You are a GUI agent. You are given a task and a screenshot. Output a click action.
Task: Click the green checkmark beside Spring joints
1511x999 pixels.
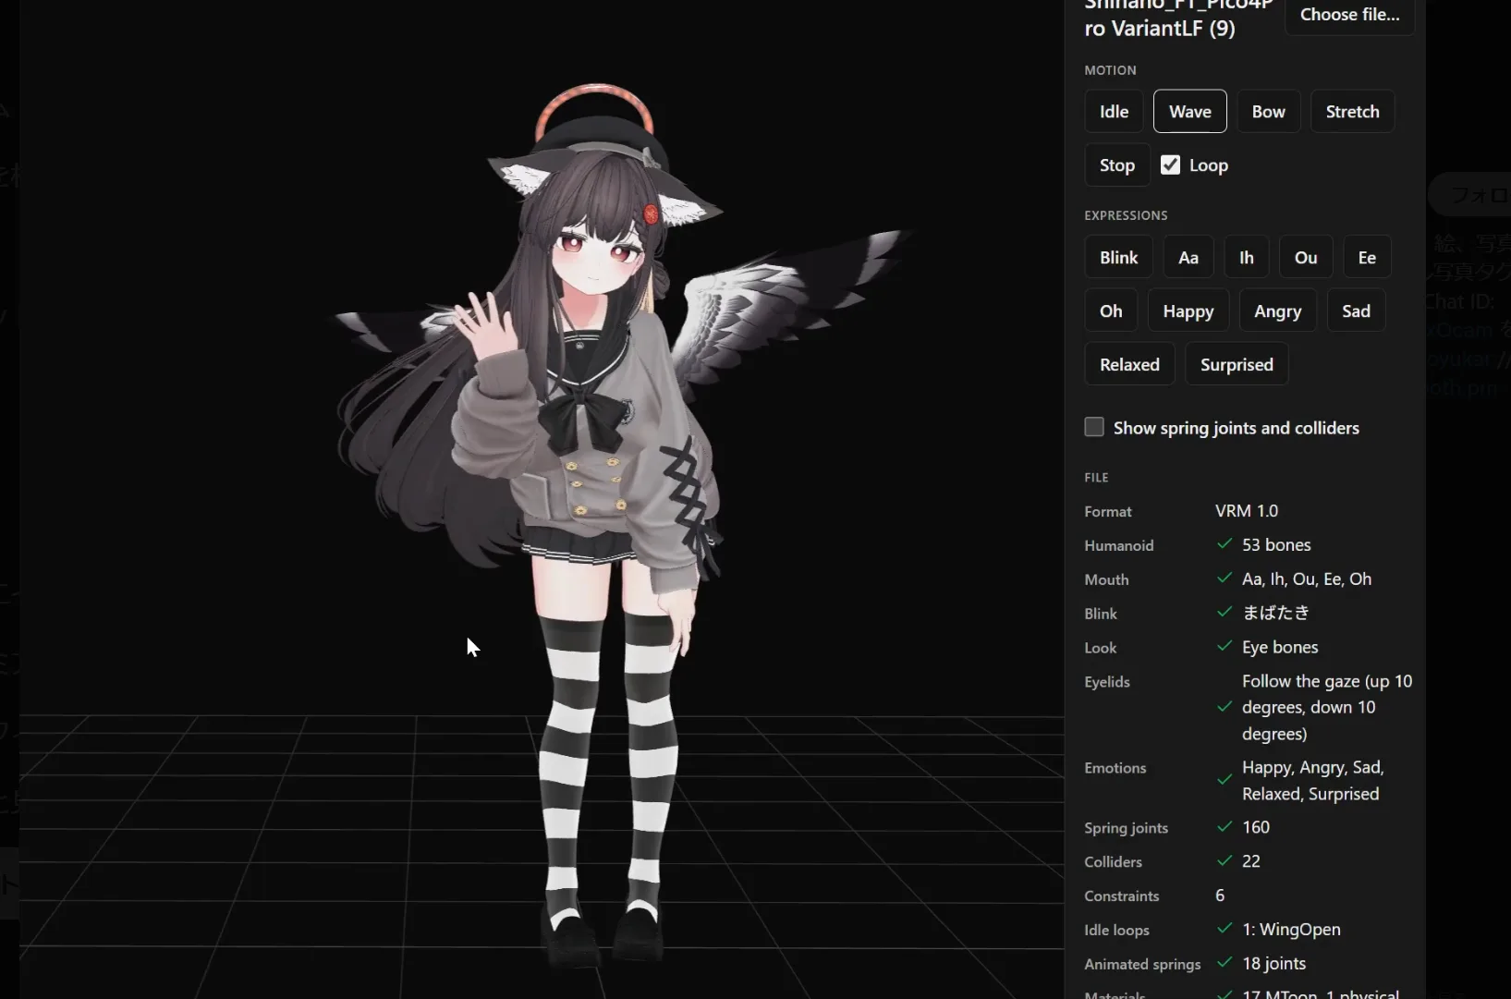pos(1225,826)
